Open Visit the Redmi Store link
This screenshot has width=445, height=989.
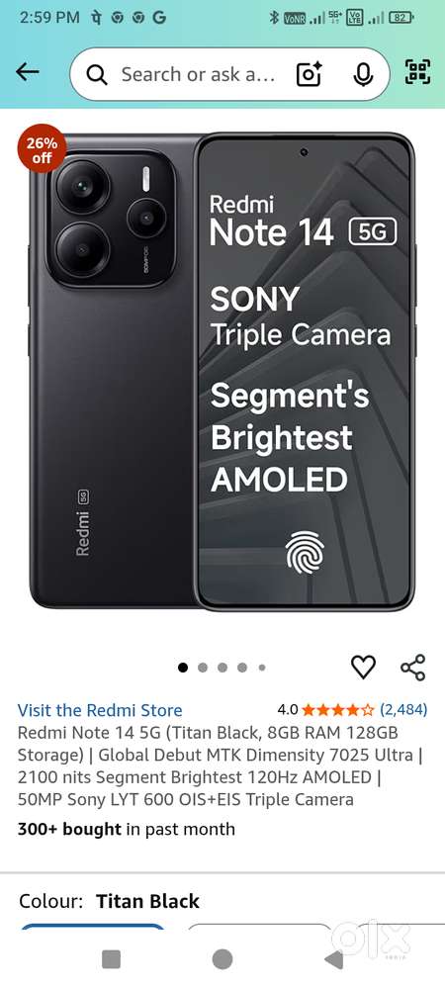click(100, 710)
